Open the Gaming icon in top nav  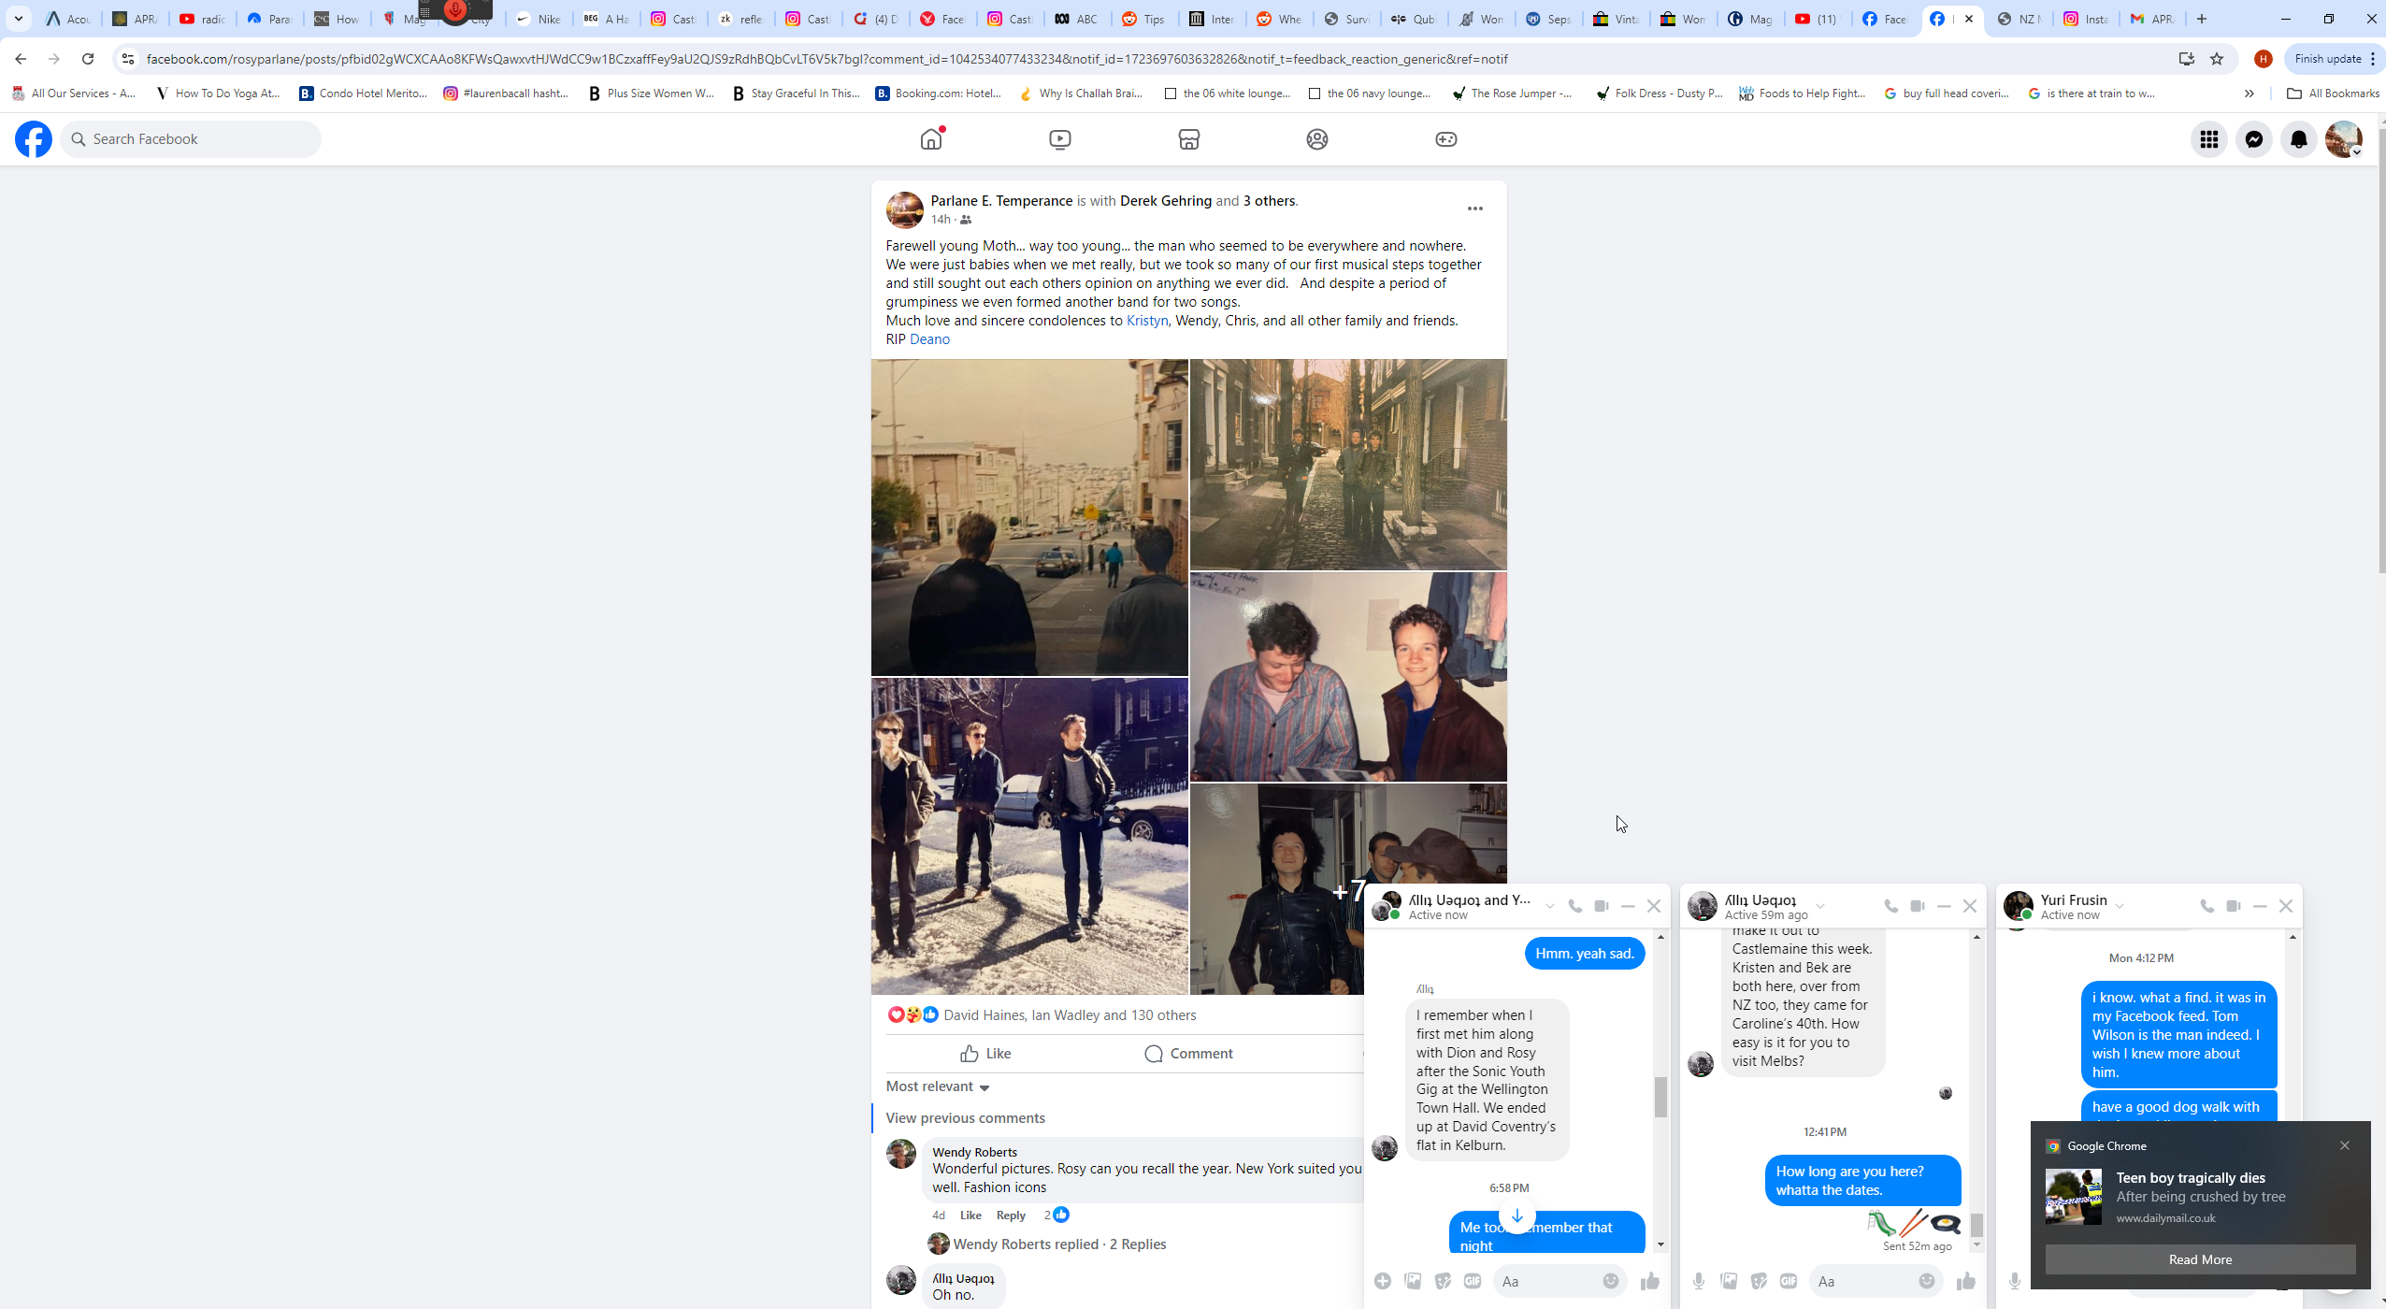[1446, 139]
